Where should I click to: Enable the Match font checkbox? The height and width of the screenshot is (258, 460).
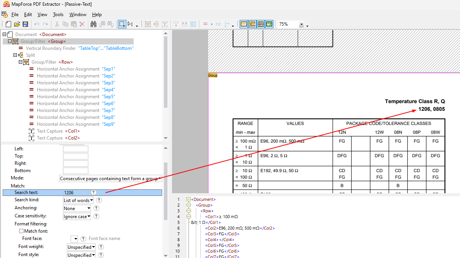pos(21,230)
